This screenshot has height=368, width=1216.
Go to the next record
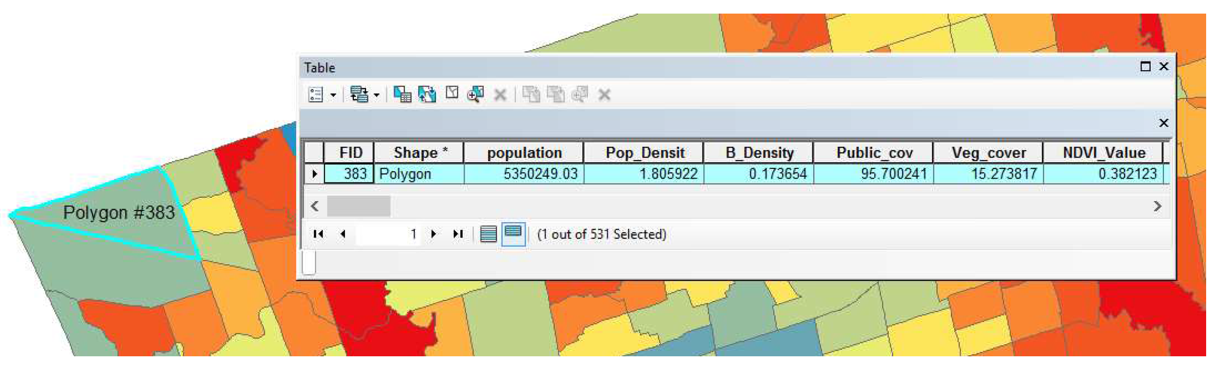click(434, 234)
